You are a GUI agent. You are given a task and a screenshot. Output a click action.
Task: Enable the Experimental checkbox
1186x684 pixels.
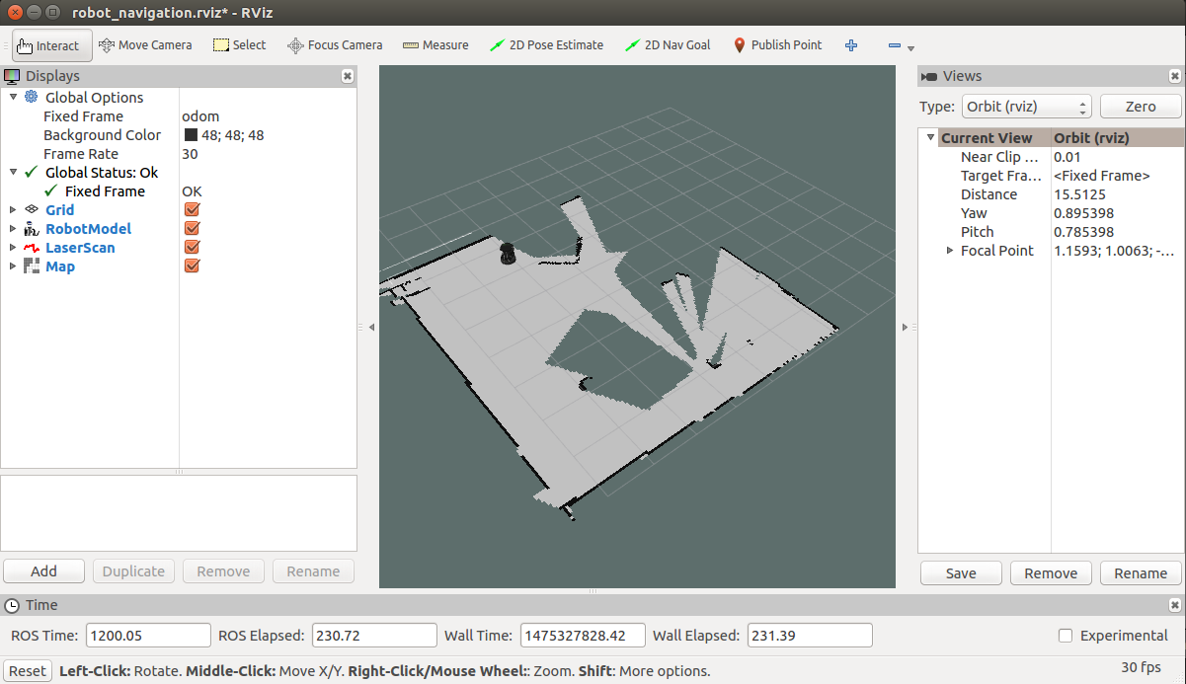pos(1066,636)
